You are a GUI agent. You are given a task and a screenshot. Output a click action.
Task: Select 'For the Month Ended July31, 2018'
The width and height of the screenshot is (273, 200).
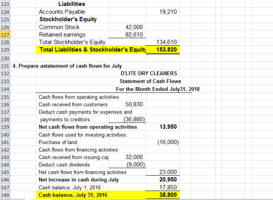[x=158, y=89]
